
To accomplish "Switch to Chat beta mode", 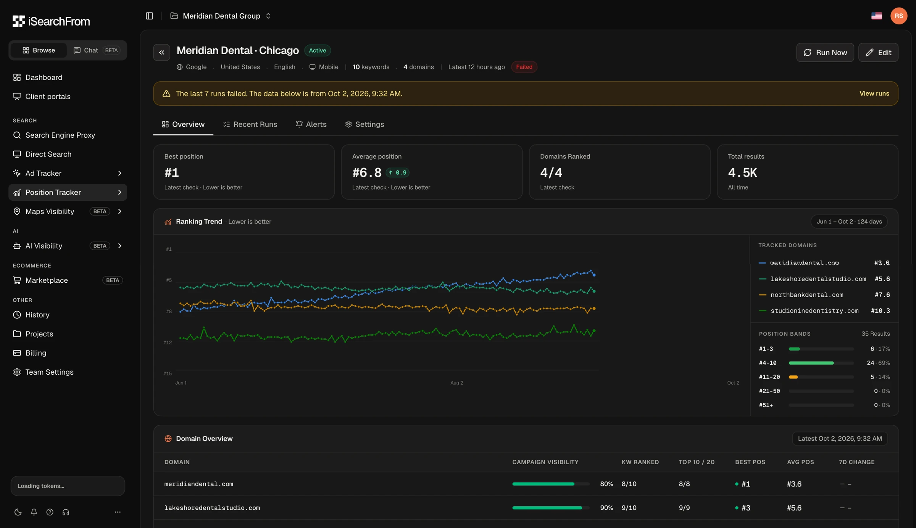I will pos(97,50).
